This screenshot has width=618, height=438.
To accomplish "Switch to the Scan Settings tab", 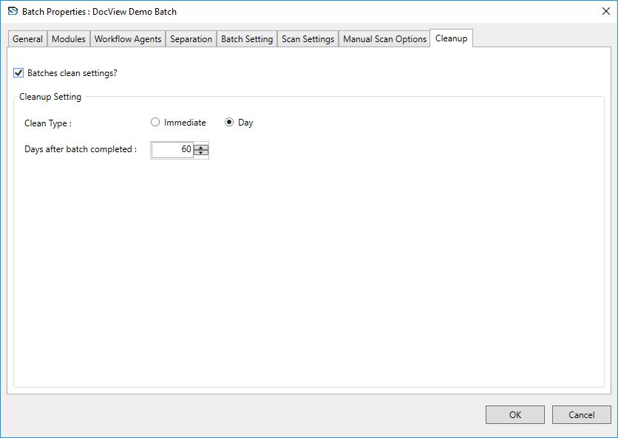I will 308,39.
